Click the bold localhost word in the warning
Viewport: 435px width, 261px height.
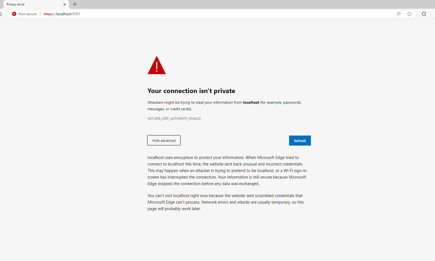click(x=251, y=103)
